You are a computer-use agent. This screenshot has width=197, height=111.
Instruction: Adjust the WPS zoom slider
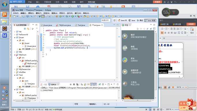[x=188, y=87]
